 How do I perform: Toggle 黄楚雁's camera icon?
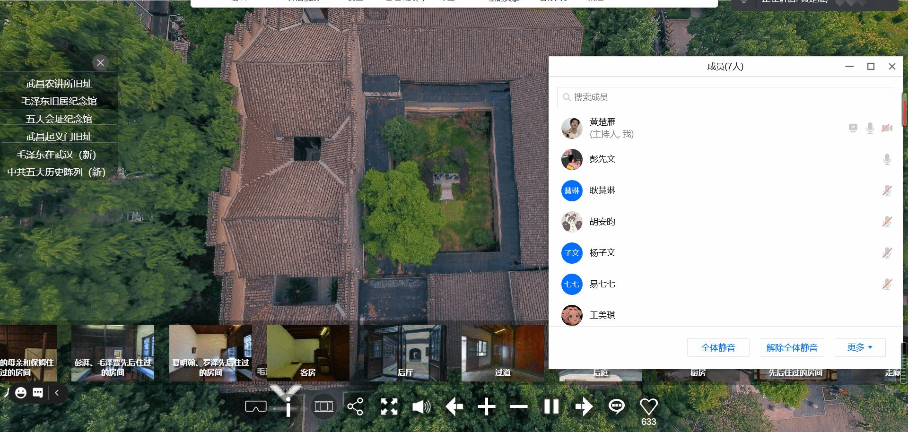click(887, 128)
